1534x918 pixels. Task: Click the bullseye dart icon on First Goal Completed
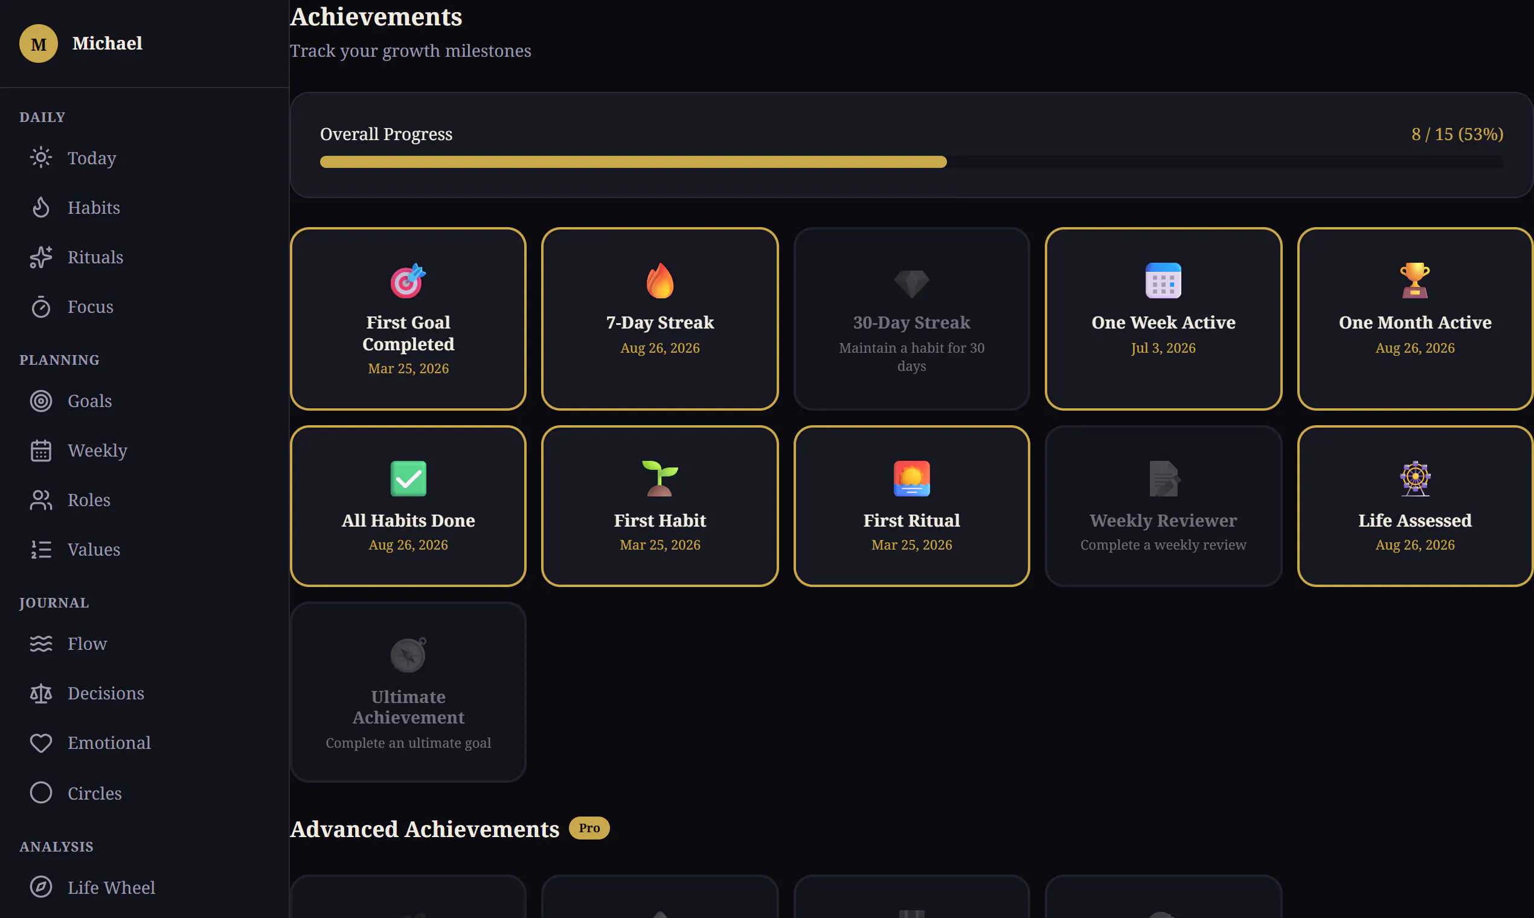[408, 281]
